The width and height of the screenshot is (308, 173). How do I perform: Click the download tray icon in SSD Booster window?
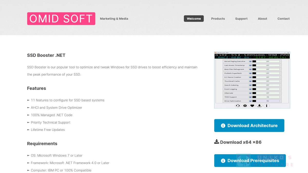259,106
